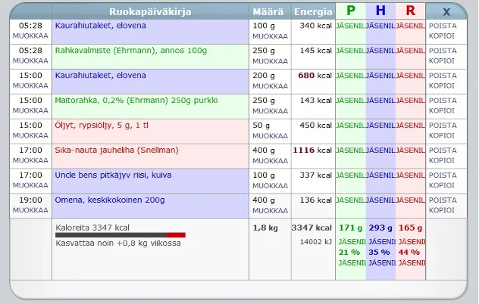Click the calorie progress bar under Kaloreita
This screenshot has width=479, height=304.
[120, 235]
